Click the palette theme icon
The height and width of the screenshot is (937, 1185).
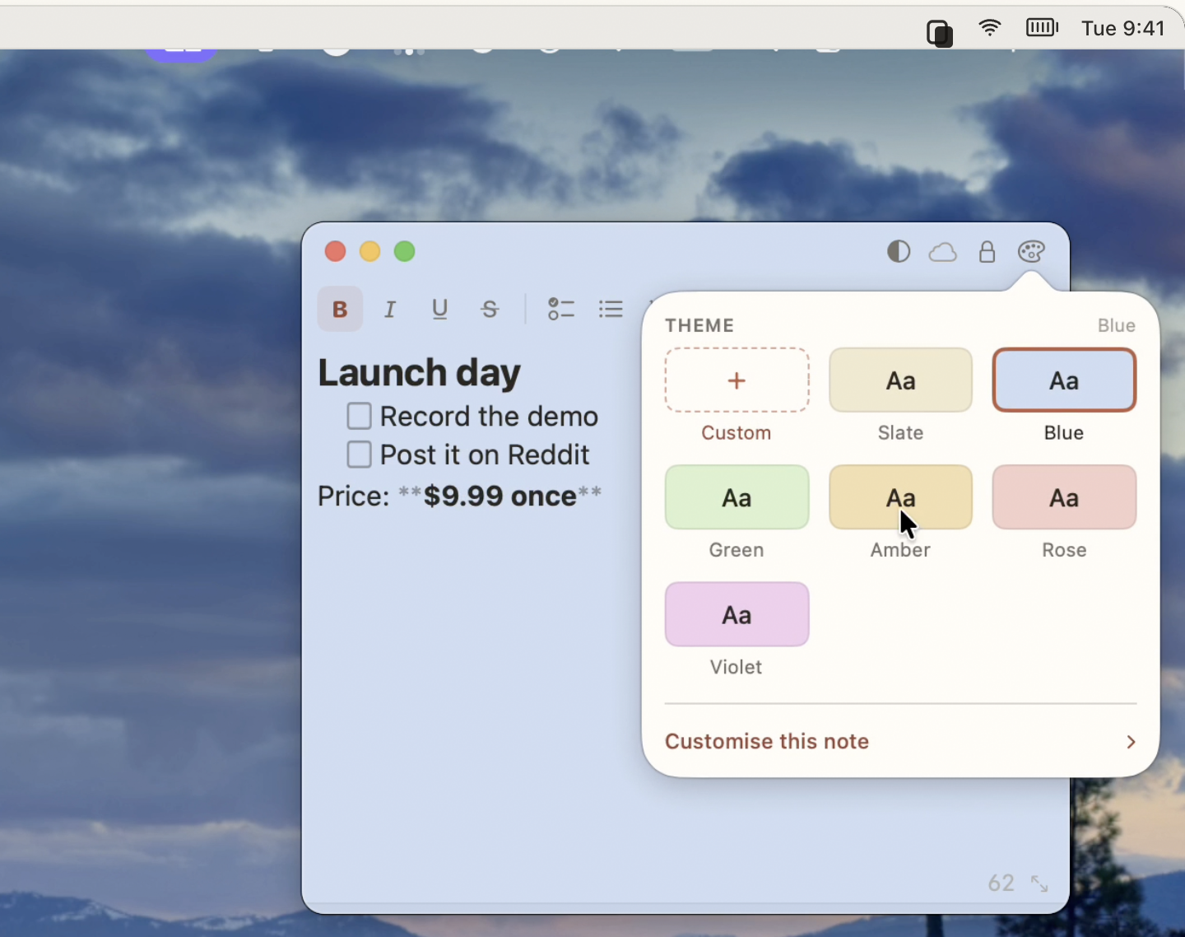click(1032, 251)
